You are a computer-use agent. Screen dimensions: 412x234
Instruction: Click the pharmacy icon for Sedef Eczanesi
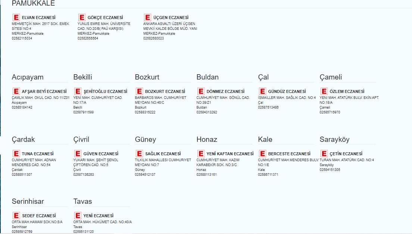coord(16,216)
